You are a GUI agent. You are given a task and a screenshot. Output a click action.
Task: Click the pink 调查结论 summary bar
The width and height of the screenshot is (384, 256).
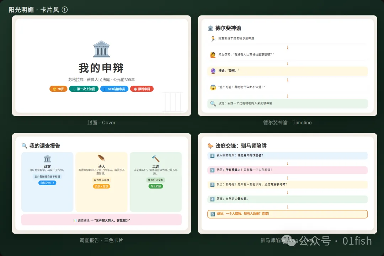101,220
